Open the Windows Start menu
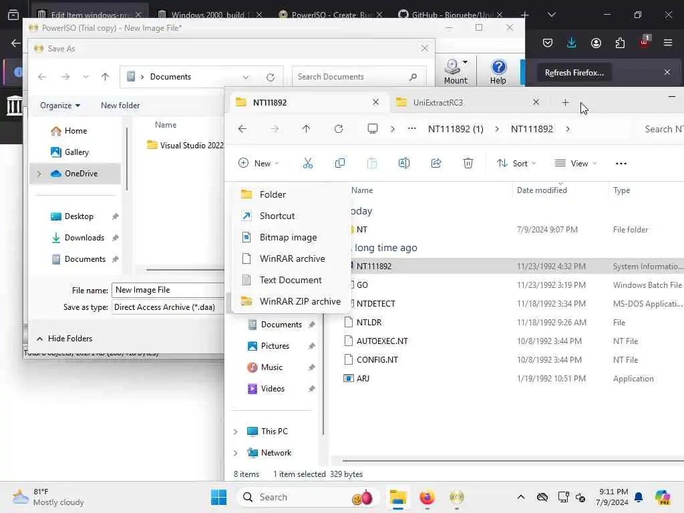This screenshot has height=513, width=684. click(218, 497)
